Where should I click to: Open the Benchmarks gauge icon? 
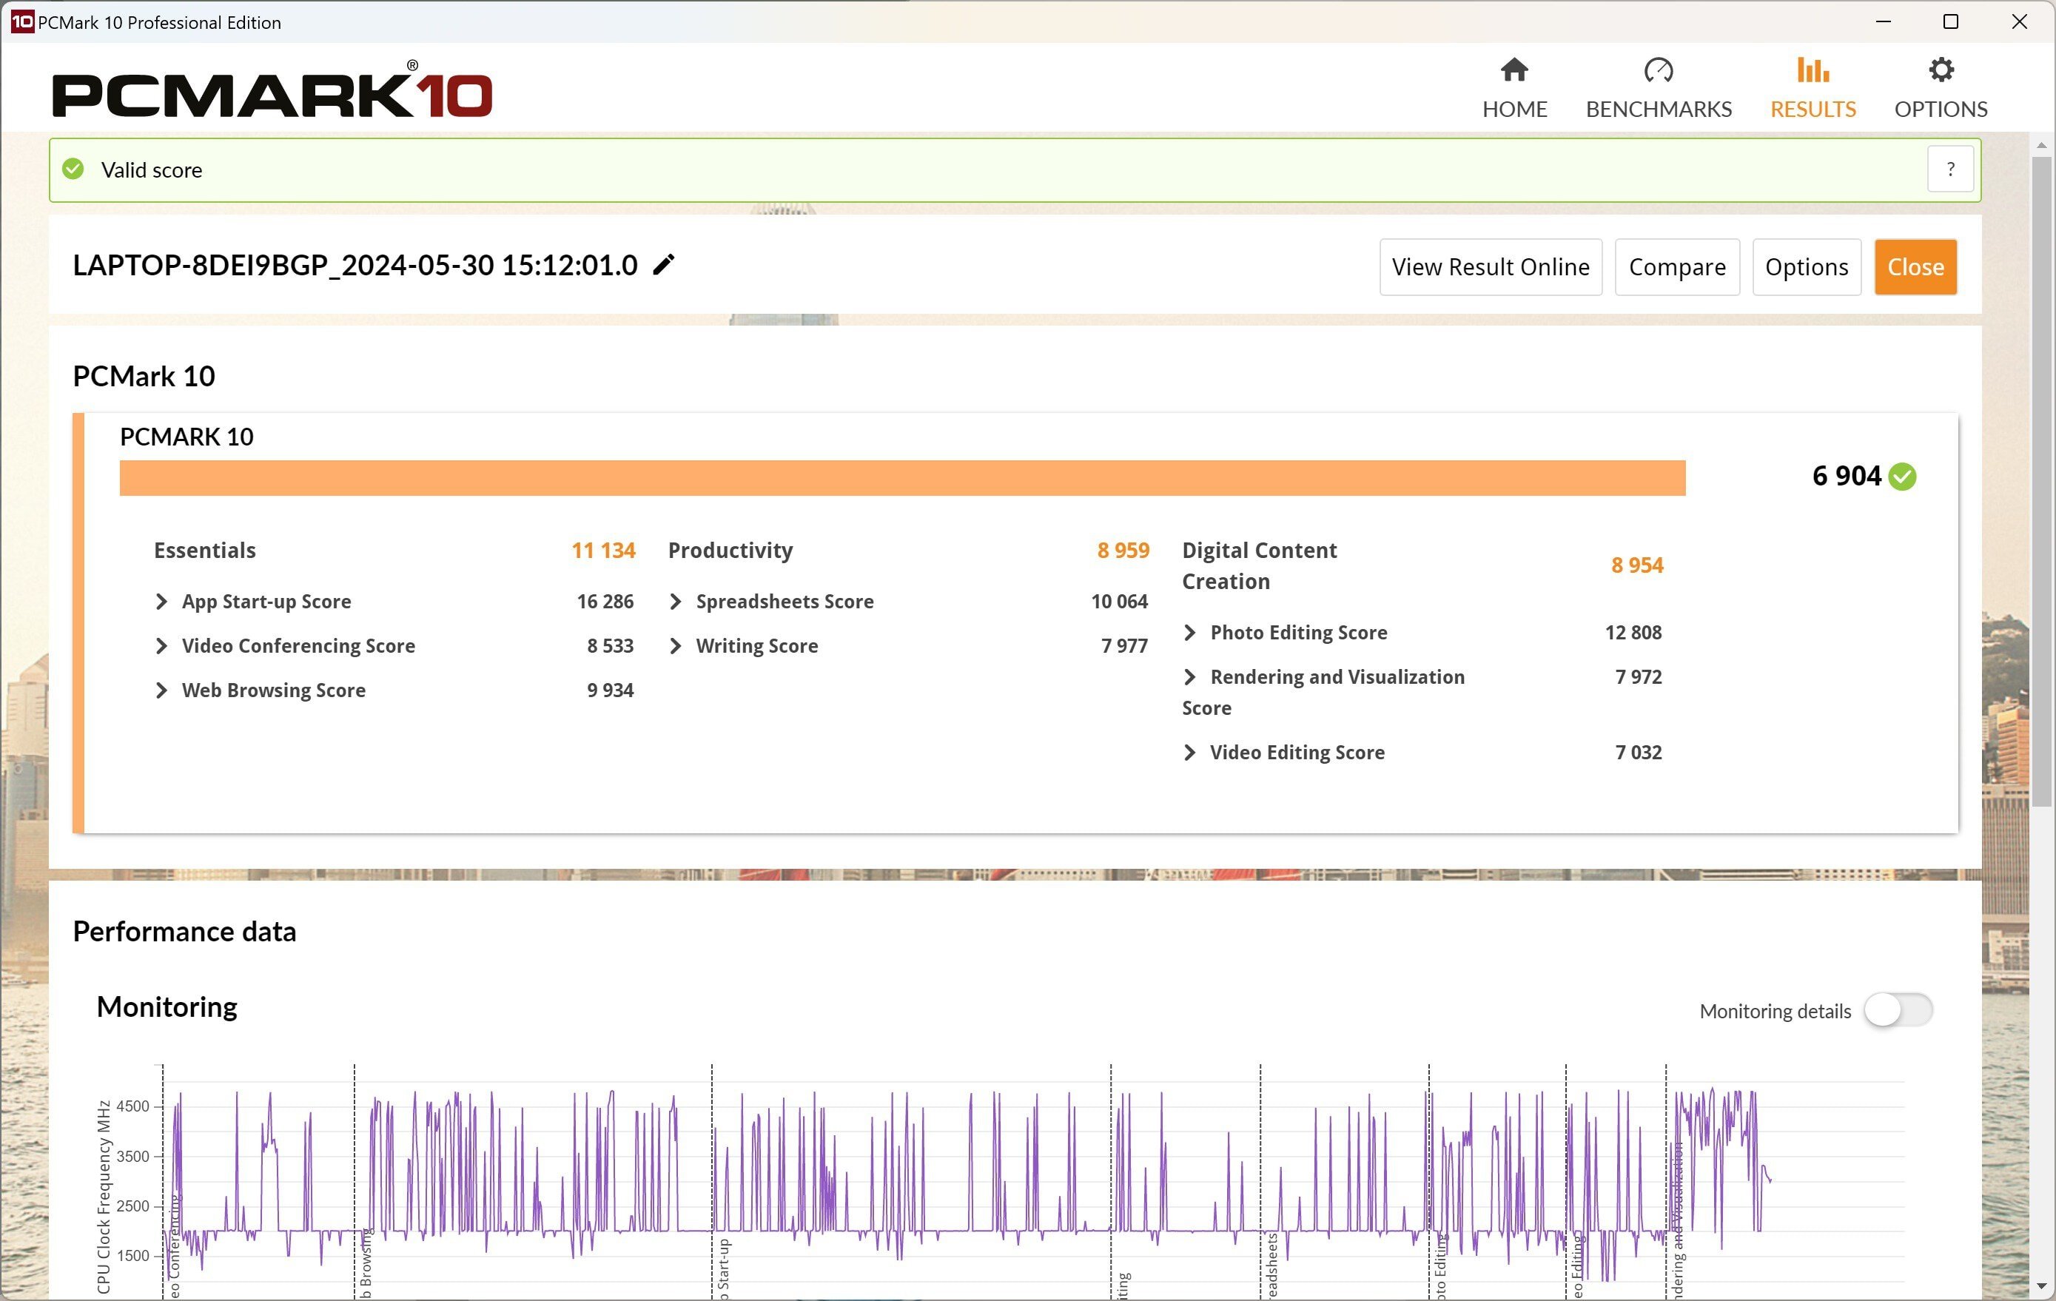click(x=1658, y=69)
